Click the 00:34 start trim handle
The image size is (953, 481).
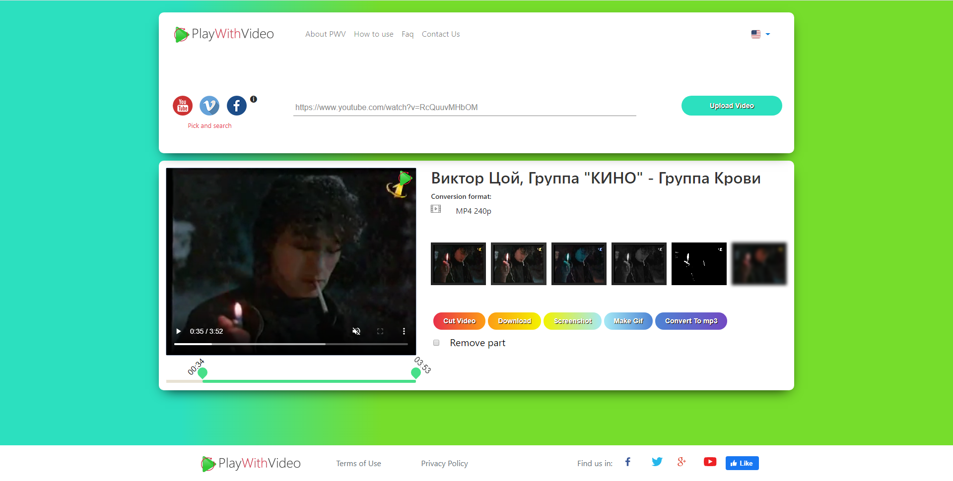click(203, 373)
